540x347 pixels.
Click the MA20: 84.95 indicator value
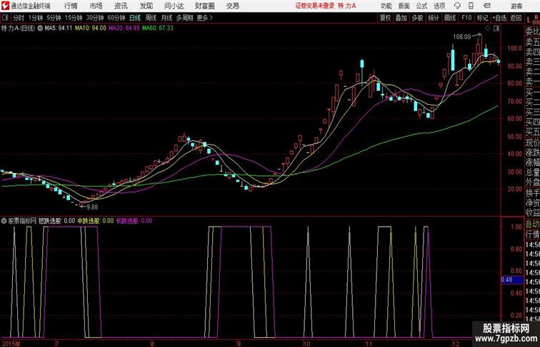124,29
